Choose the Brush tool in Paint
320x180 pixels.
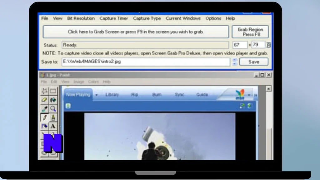coord(53,117)
